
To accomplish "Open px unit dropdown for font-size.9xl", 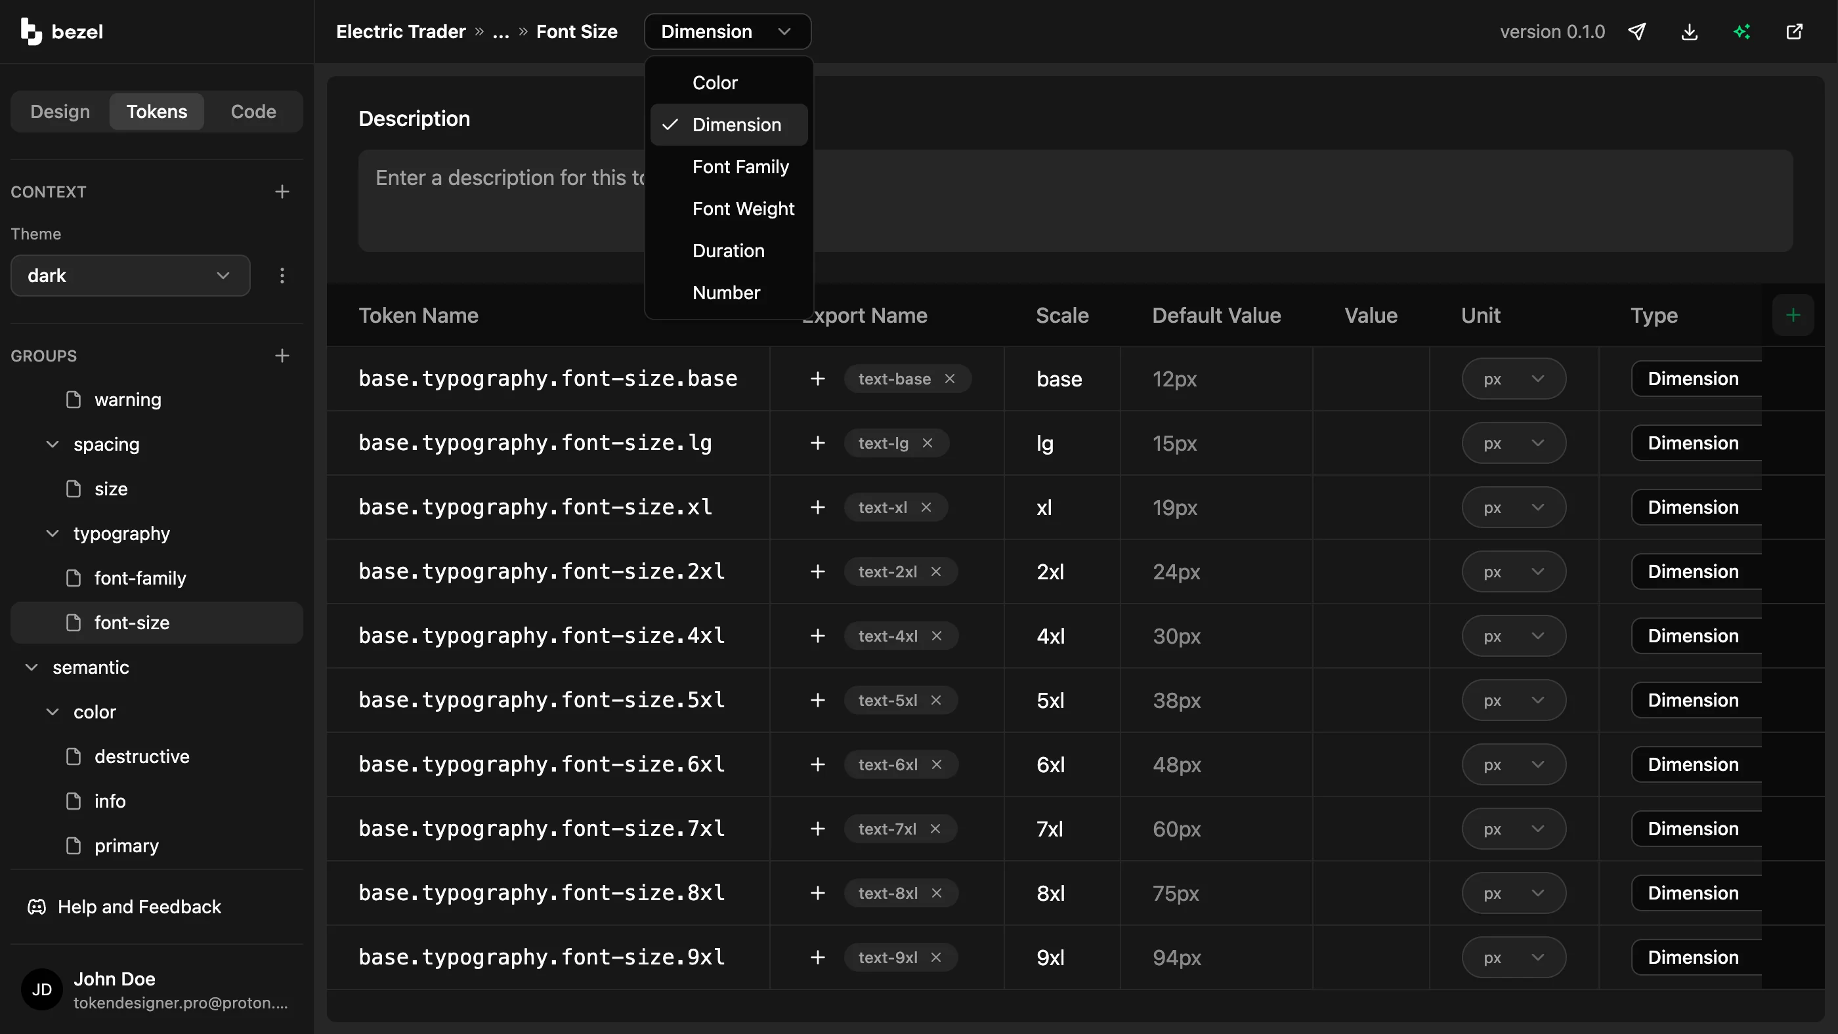I will pyautogui.click(x=1513, y=957).
